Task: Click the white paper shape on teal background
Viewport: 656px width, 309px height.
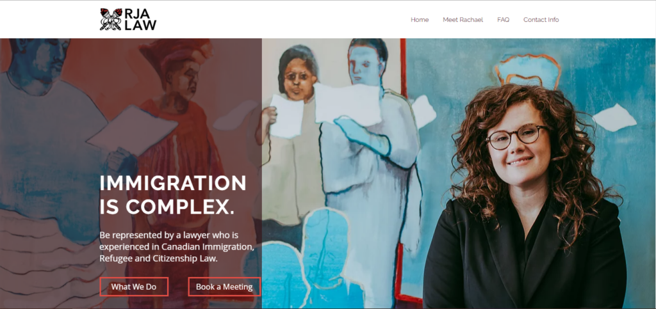Action: pos(614,117)
